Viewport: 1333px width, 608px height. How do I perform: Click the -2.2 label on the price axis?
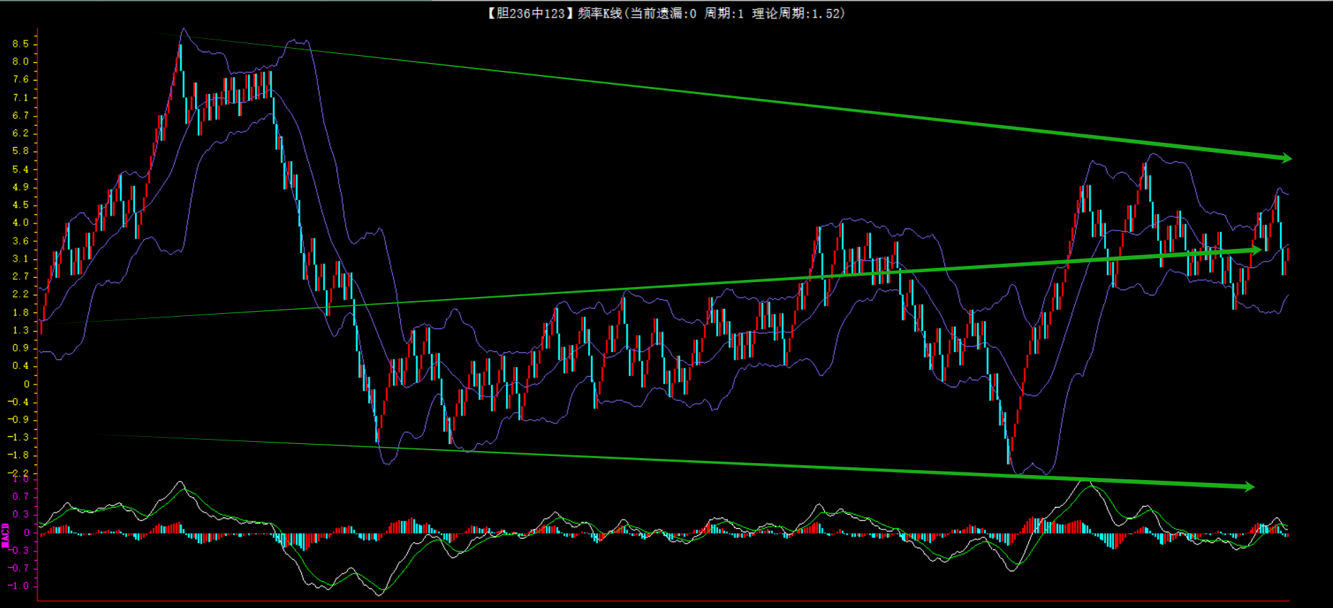click(x=19, y=472)
